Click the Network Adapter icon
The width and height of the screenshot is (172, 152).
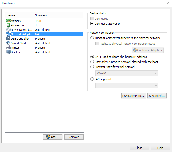(8, 34)
